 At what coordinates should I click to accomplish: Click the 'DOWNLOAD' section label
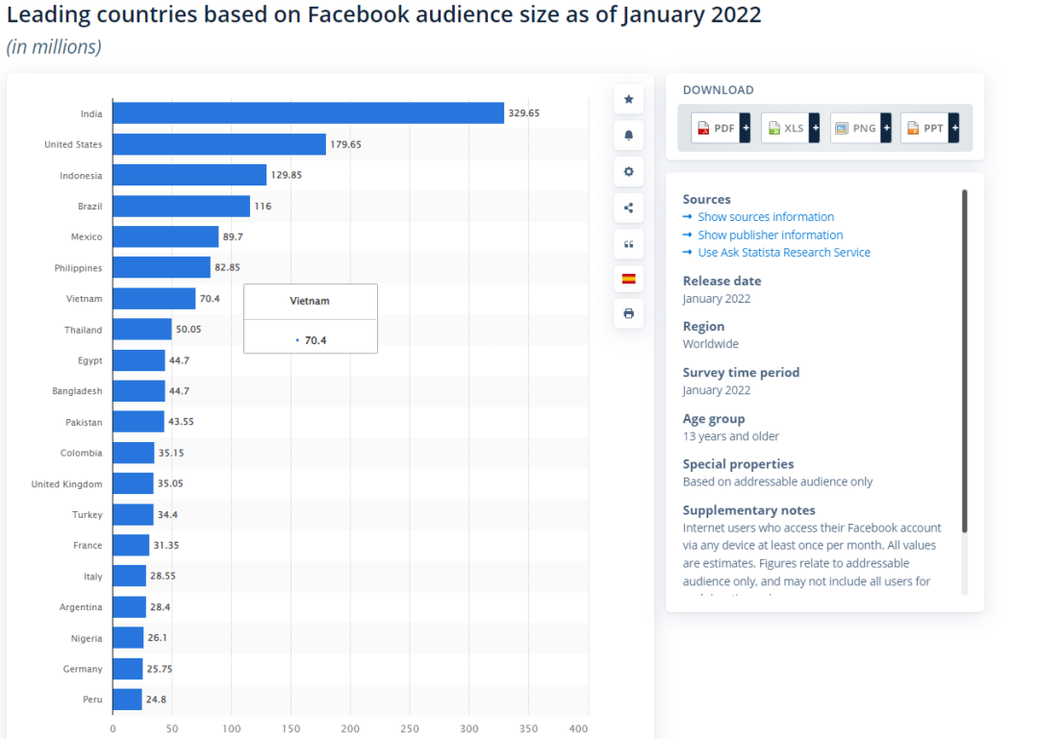click(x=719, y=90)
